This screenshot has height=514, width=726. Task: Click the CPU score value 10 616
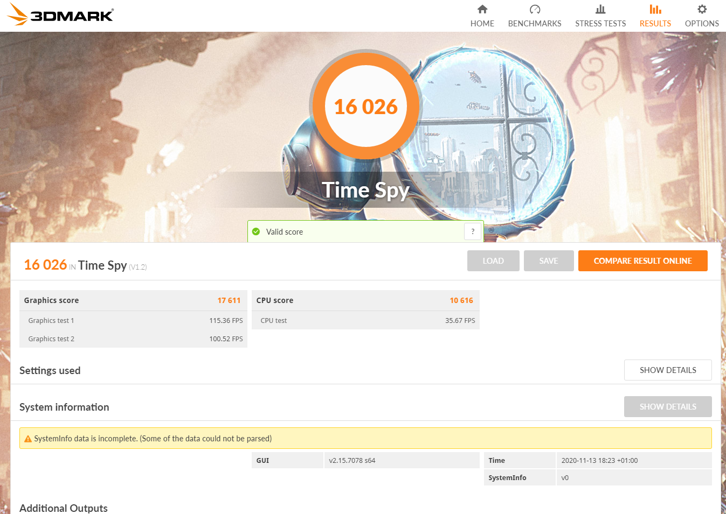[x=461, y=300]
